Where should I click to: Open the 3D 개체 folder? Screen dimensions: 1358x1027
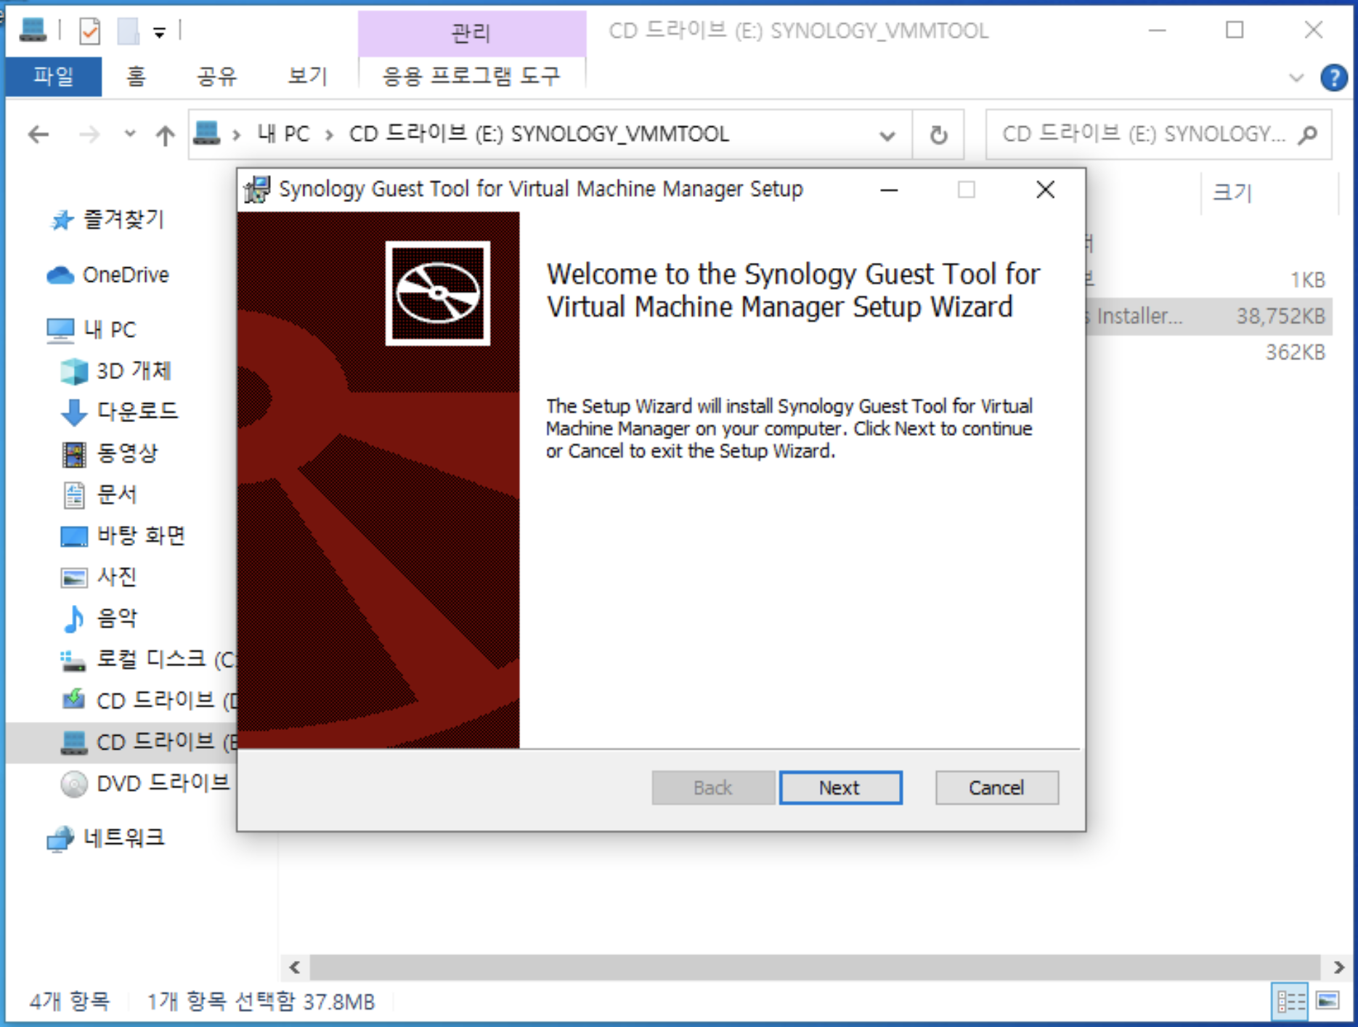click(116, 370)
